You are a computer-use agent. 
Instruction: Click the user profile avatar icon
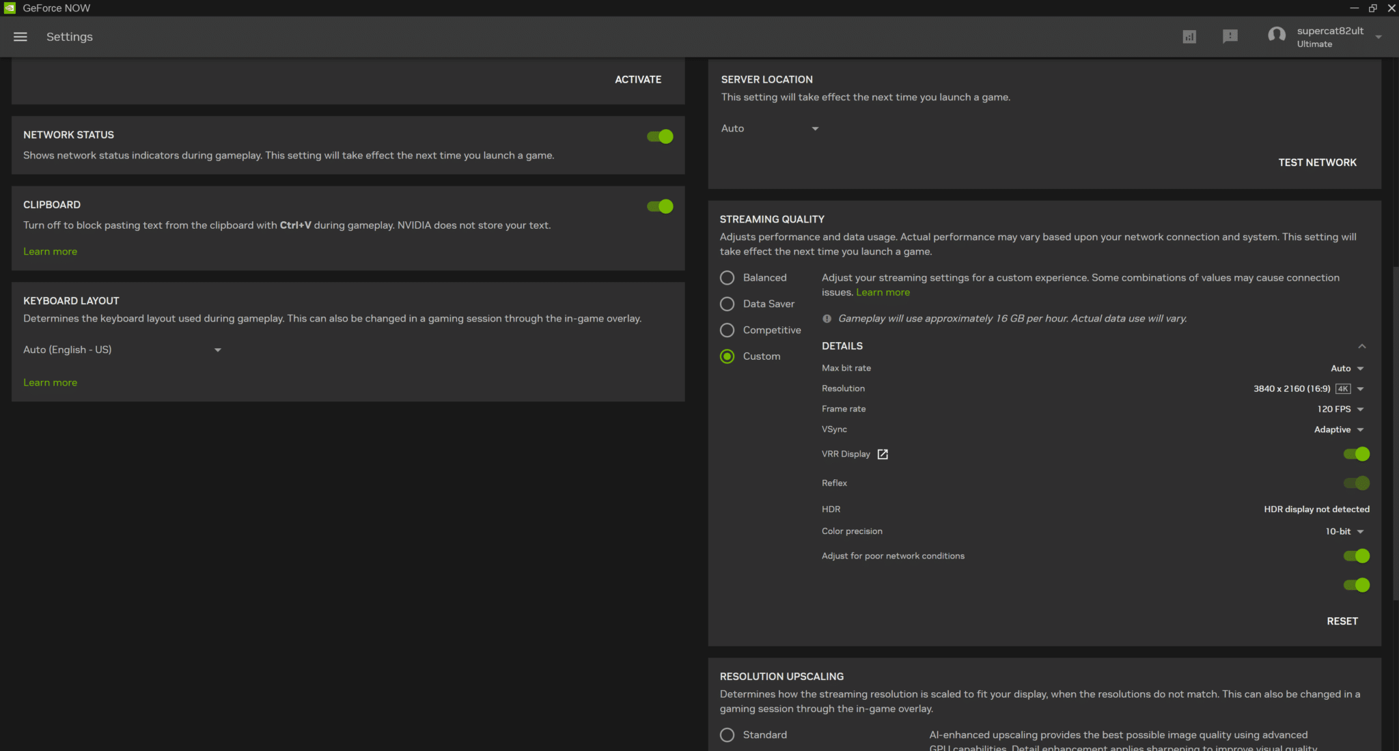(x=1277, y=37)
